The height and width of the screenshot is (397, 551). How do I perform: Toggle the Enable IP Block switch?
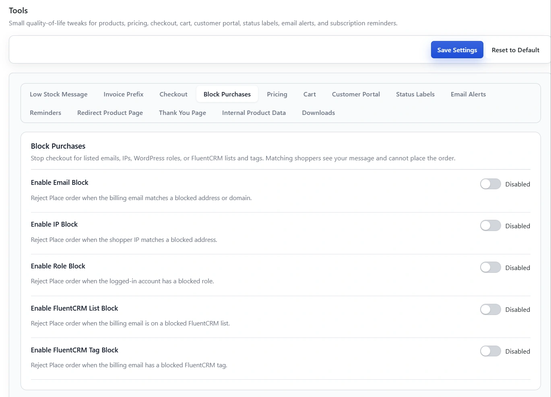[490, 226]
